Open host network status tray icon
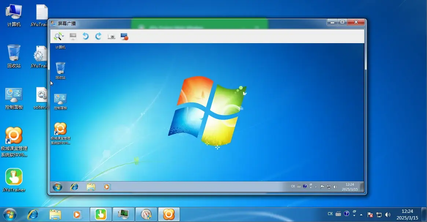The height and width of the screenshot is (222, 427). click(379, 215)
